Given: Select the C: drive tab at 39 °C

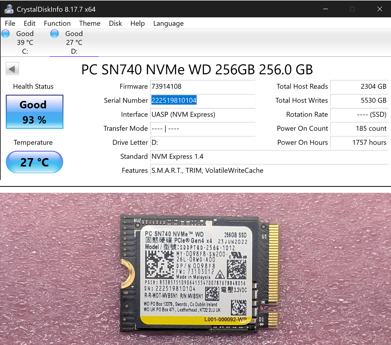Looking at the screenshot, I should point(25,42).
